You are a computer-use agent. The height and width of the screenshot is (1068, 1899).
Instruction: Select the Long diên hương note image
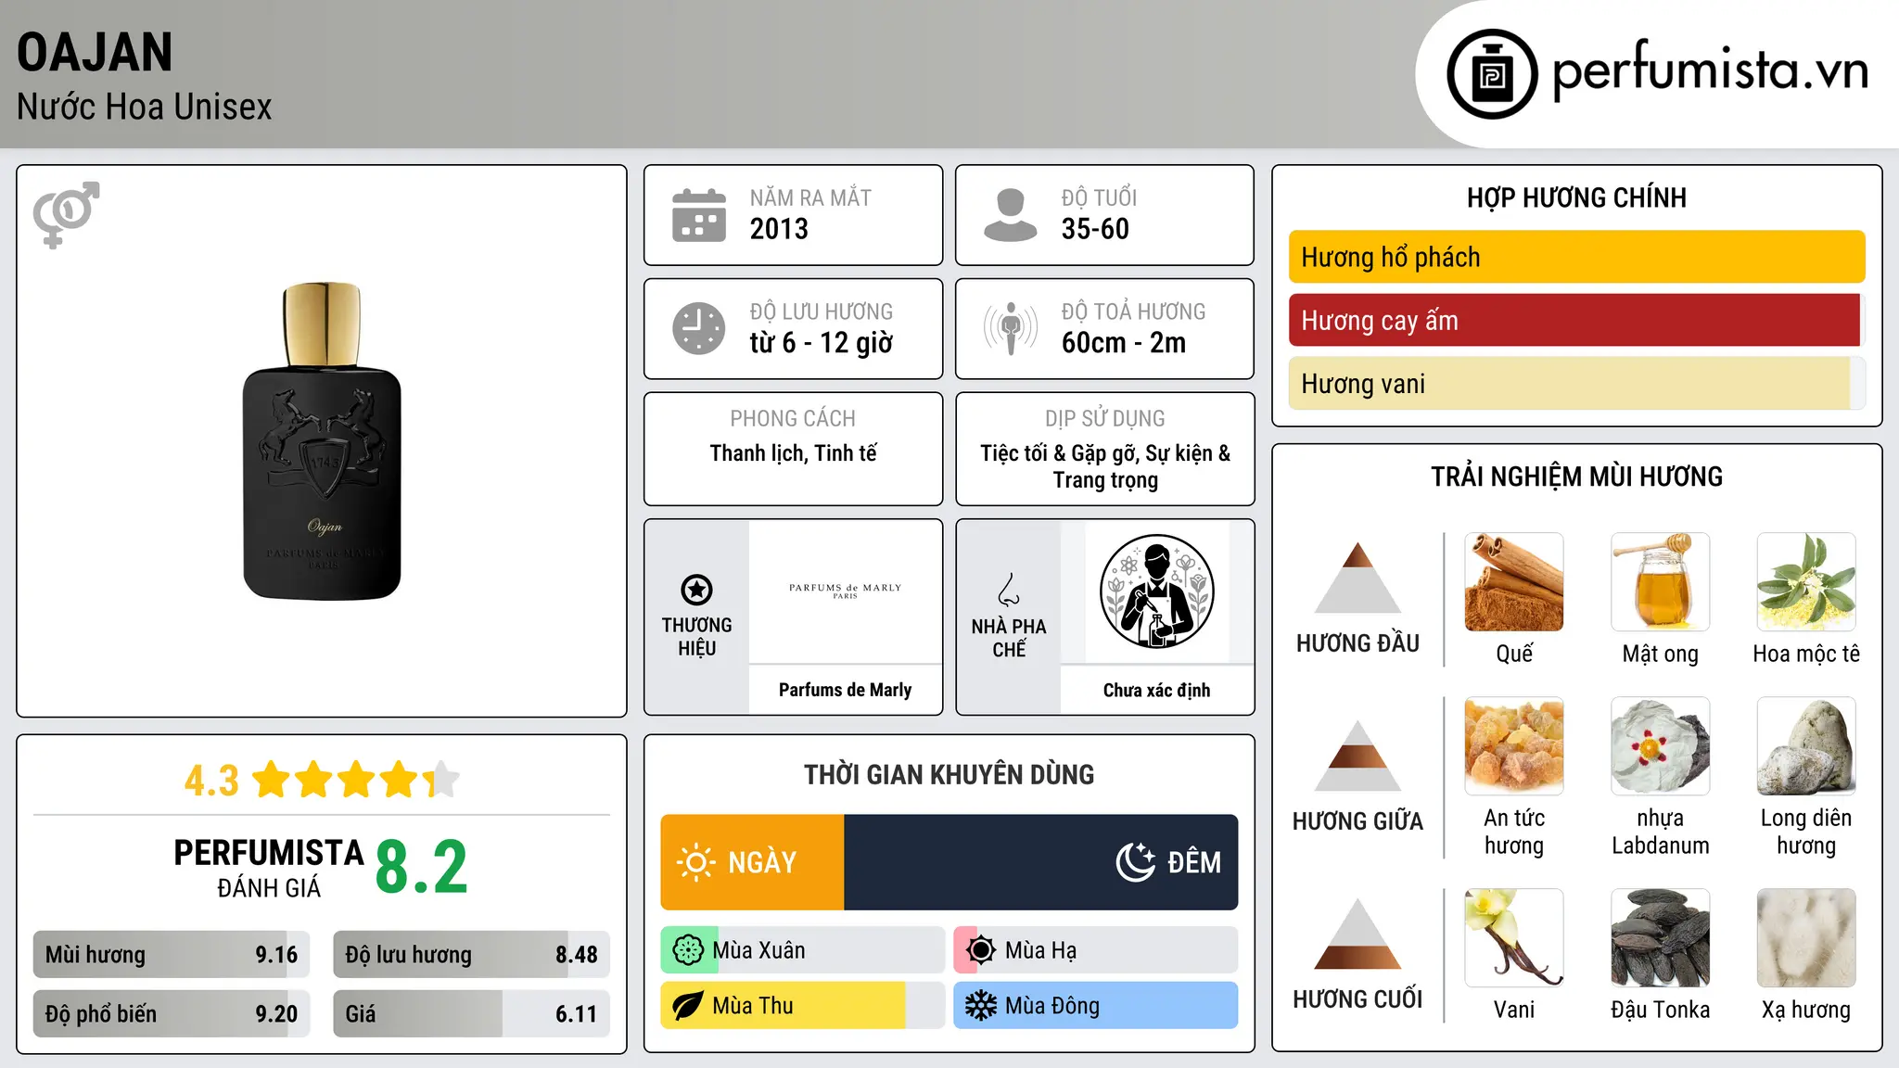1806,746
